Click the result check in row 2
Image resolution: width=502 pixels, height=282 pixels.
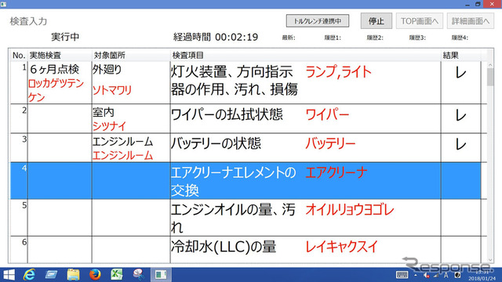[x=460, y=115]
